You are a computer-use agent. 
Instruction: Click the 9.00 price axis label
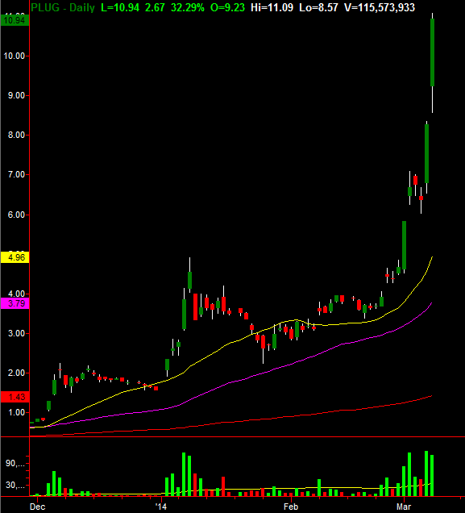(x=16, y=95)
